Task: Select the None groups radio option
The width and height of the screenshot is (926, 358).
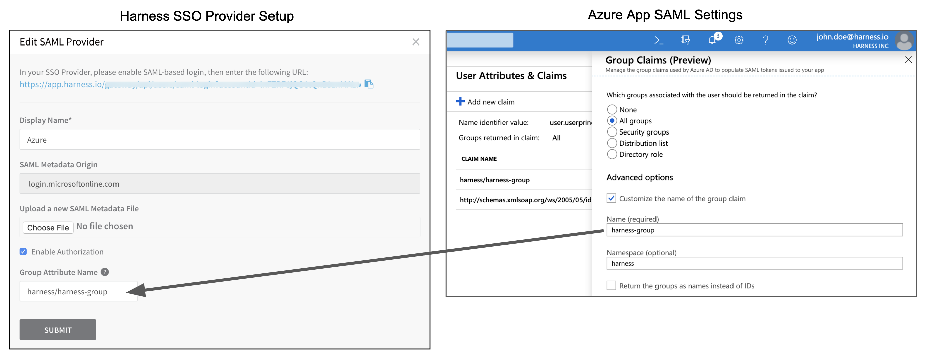Action: pyautogui.click(x=612, y=109)
